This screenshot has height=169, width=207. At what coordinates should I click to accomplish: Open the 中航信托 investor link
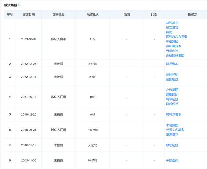coord(172,160)
